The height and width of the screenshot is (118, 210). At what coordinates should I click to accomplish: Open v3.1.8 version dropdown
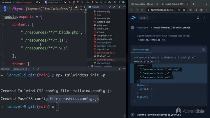144,18
